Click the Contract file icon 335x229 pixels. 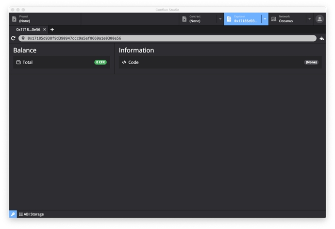tap(184, 19)
